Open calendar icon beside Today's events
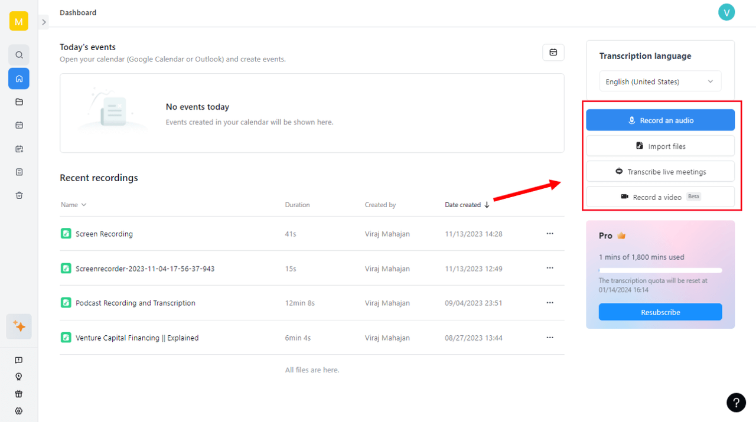The height and width of the screenshot is (422, 756). (x=553, y=53)
